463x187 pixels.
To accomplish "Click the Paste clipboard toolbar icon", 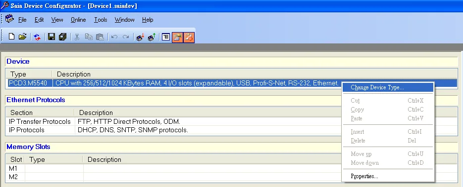I will (x=100, y=37).
